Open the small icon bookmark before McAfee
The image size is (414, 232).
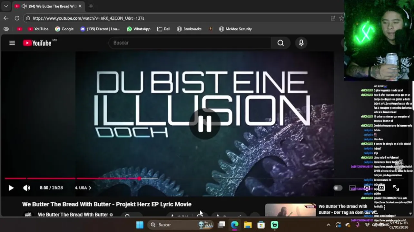click(x=211, y=29)
